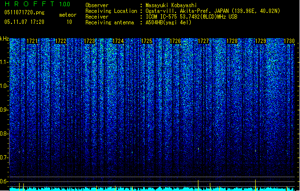Click the meteor count value 10
Viewport: 300px width, 191px height.
tap(69, 22)
